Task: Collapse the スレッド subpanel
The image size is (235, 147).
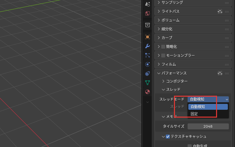Action: (x=164, y=90)
